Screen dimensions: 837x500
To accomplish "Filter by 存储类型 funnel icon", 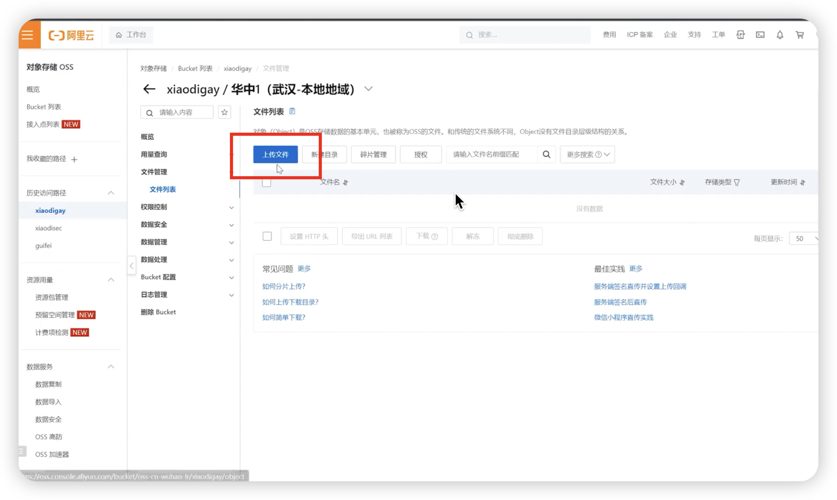I will coord(737,182).
